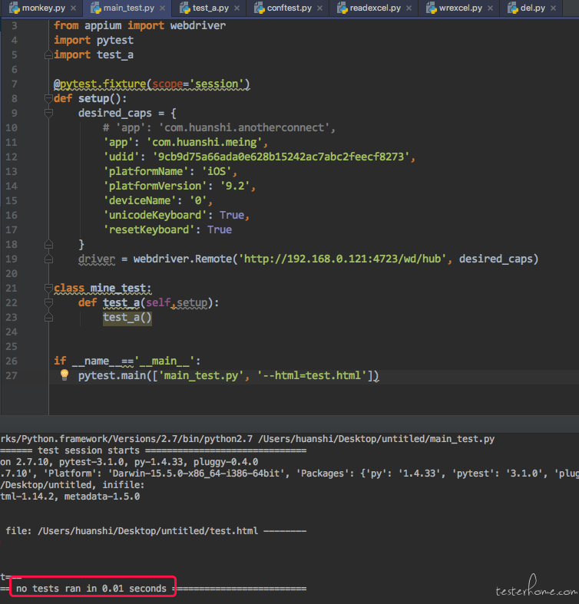Collapse the imports fold marker at line 5
The image size is (579, 604).
[48, 55]
